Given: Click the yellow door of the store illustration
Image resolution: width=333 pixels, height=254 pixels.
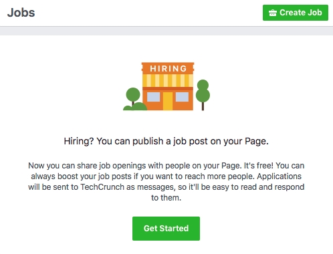Looking at the screenshot, I should pyautogui.click(x=168, y=101).
